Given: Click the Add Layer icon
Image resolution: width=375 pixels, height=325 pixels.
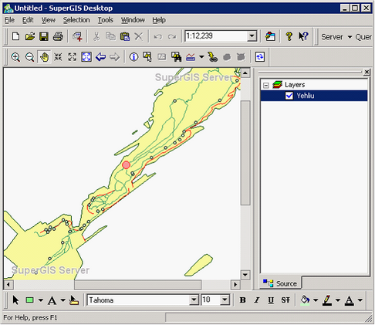Looking at the screenshot, I should tap(77, 36).
